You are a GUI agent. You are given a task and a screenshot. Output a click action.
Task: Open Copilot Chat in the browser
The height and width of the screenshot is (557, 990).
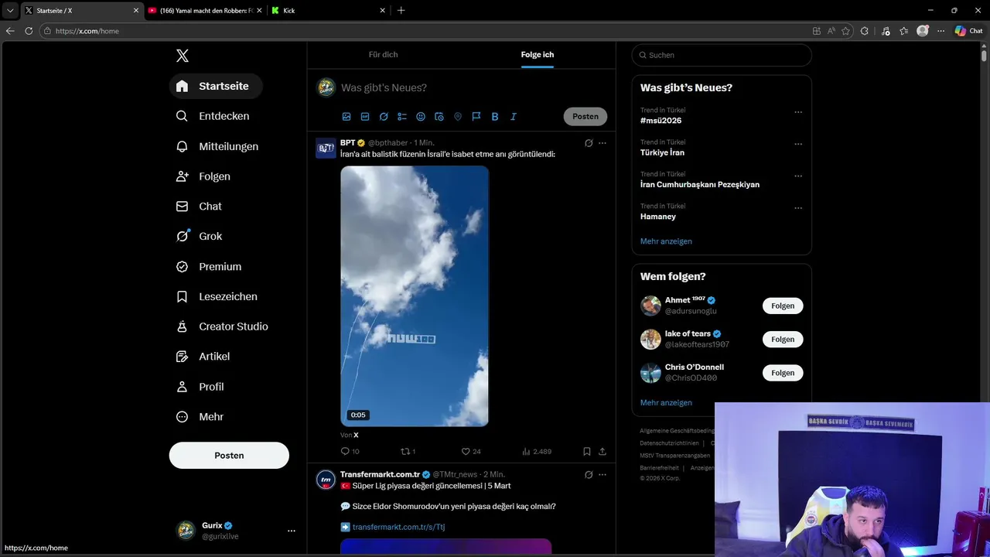(969, 31)
